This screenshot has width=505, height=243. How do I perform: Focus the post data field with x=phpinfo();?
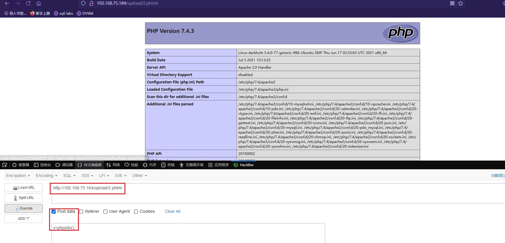coord(188,233)
